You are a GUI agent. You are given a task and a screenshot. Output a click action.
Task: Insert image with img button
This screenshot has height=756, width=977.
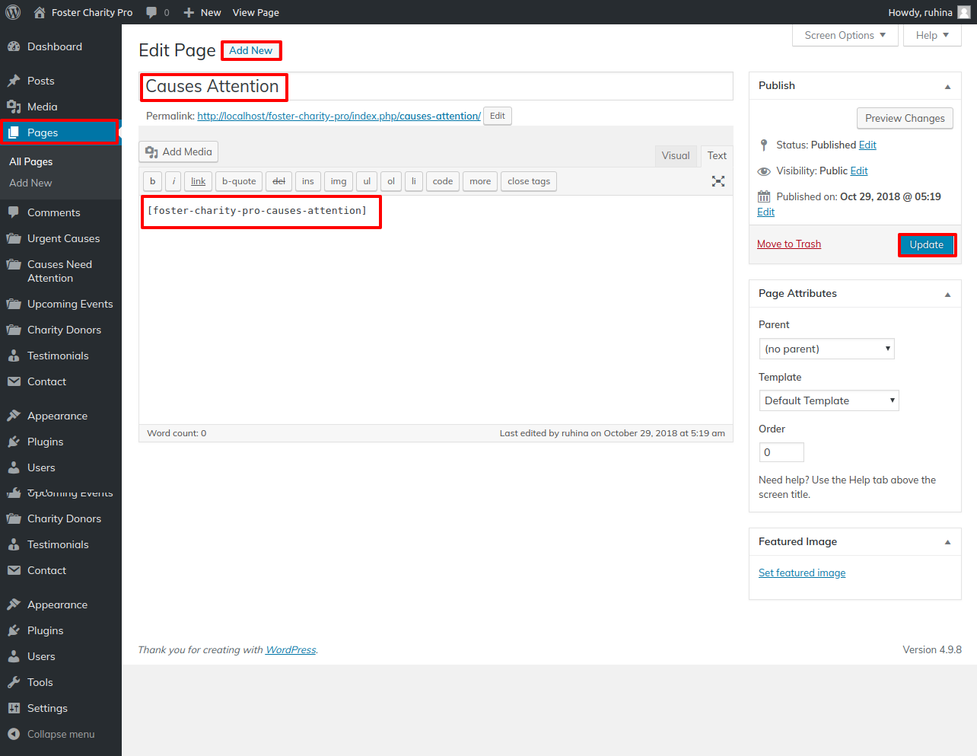(x=339, y=181)
